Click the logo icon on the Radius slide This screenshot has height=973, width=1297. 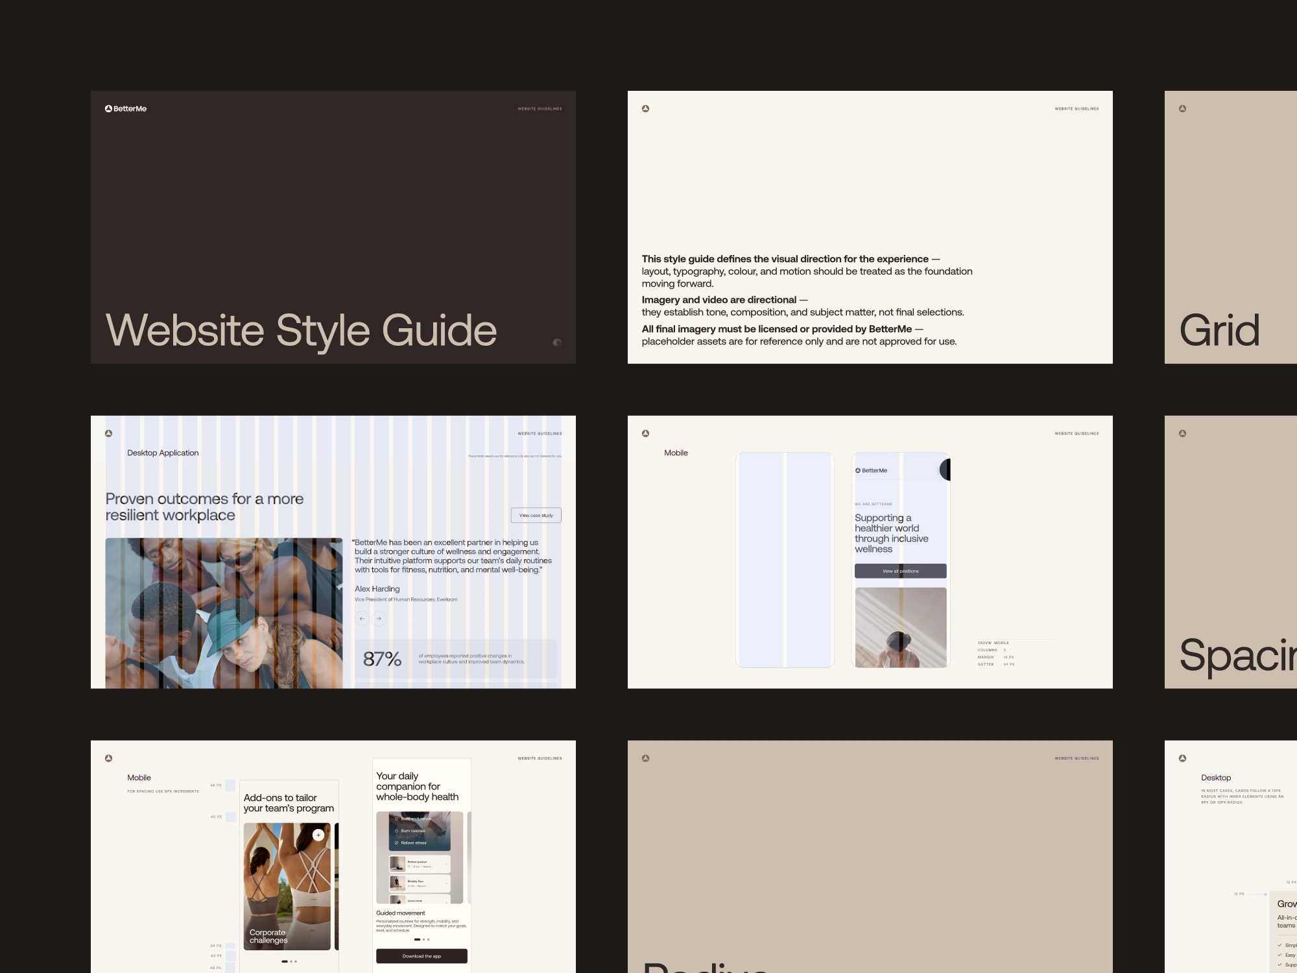tap(645, 758)
